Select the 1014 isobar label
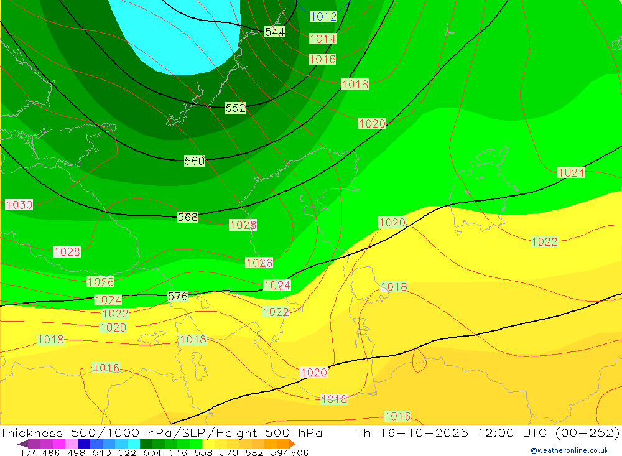The image size is (622, 456). [322, 39]
